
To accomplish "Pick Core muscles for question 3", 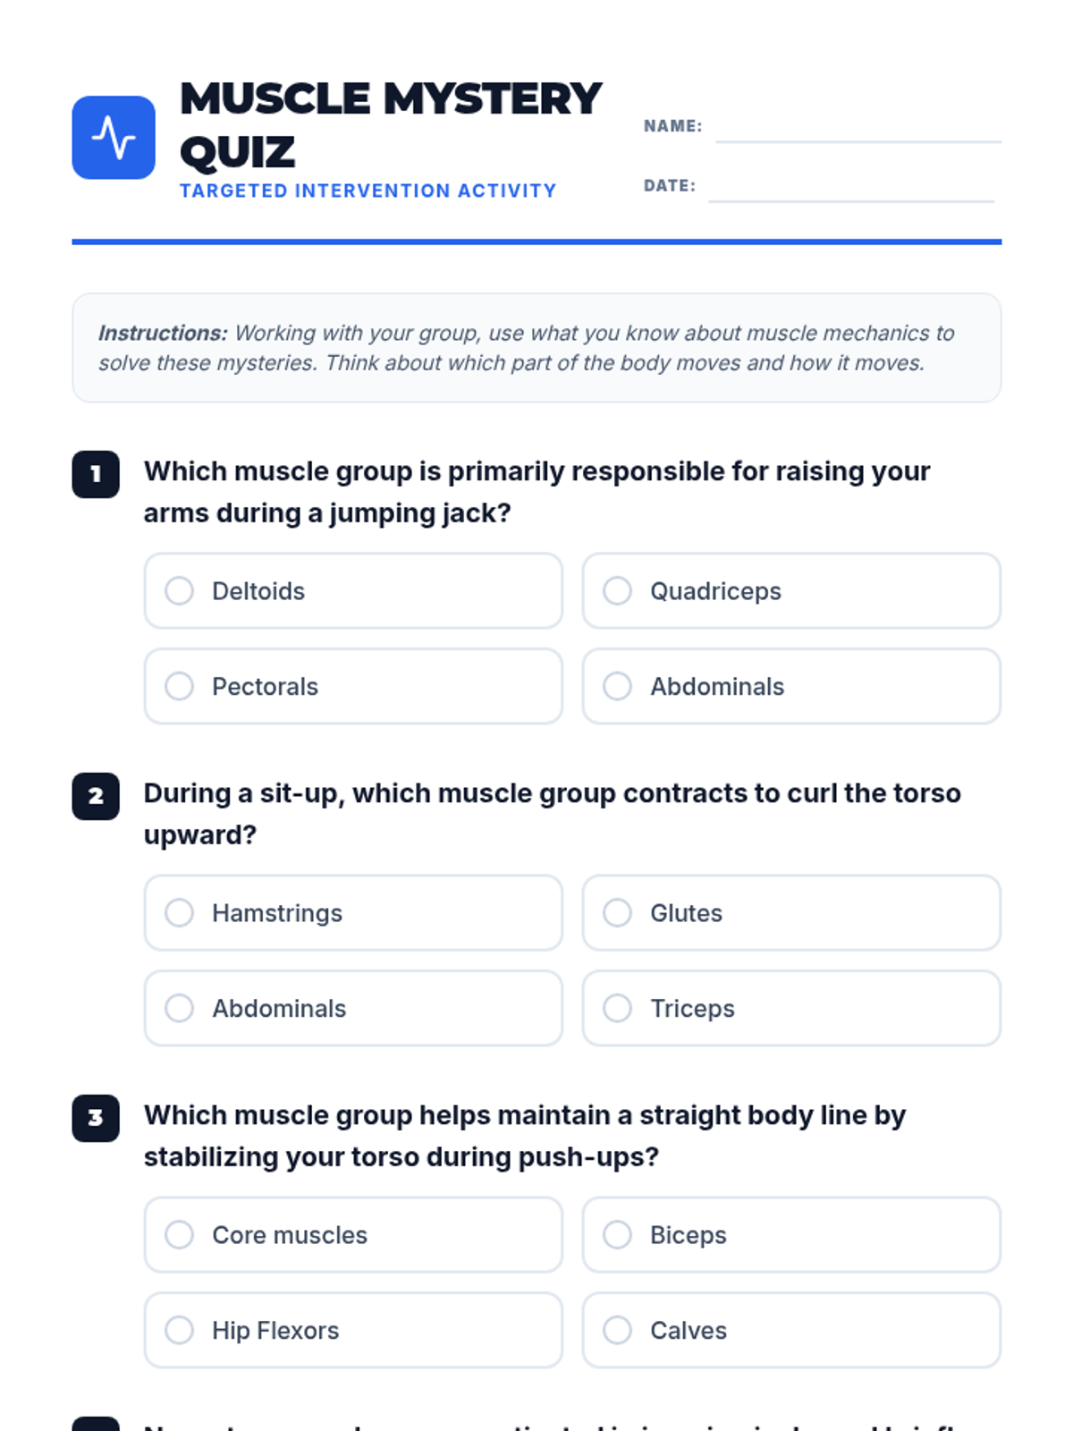I will pyautogui.click(x=353, y=1235).
